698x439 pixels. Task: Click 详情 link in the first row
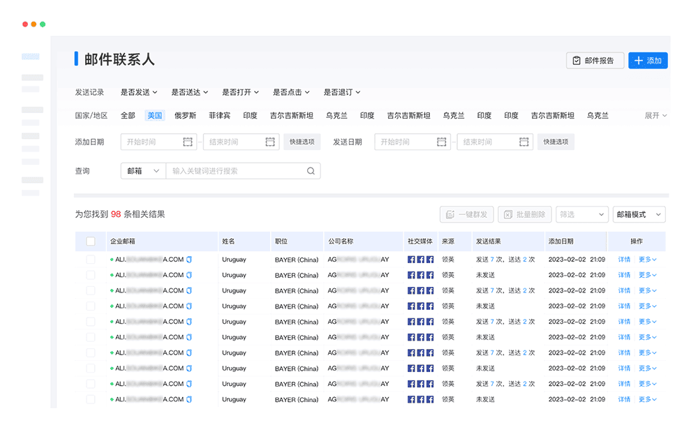pyautogui.click(x=624, y=260)
